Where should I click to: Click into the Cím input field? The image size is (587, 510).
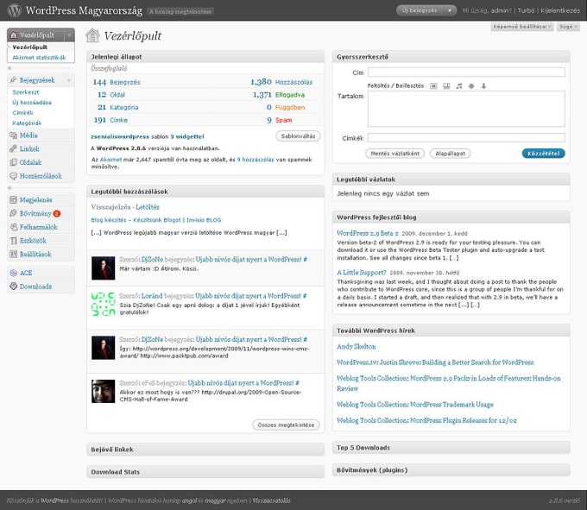[x=466, y=72]
